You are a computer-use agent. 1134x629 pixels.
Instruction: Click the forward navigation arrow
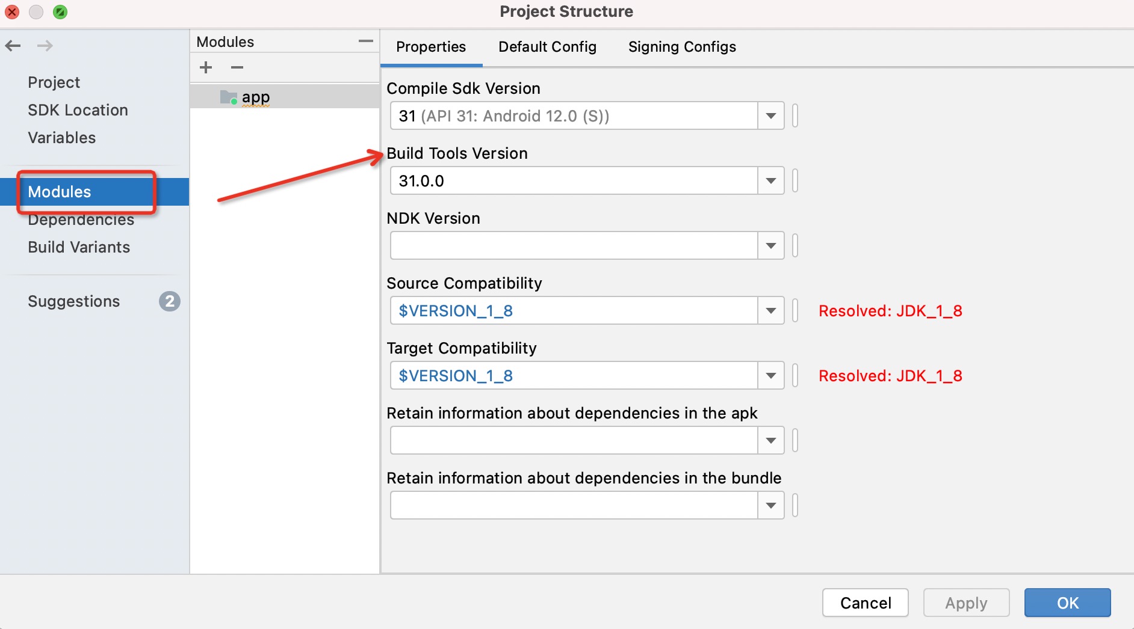(x=45, y=46)
